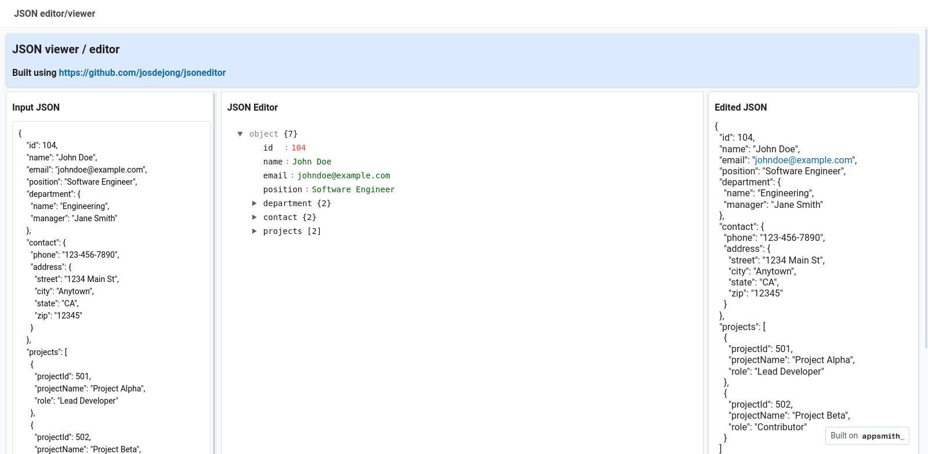
Task: Click the email link in Edited JSON
Action: click(x=803, y=160)
